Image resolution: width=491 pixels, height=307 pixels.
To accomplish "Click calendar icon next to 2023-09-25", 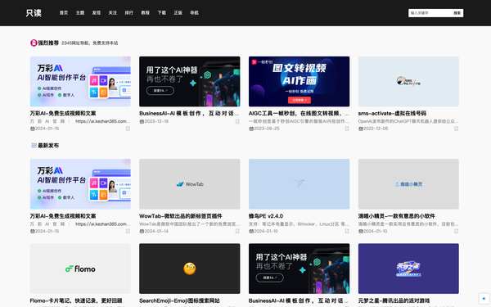I will pyautogui.click(x=251, y=129).
